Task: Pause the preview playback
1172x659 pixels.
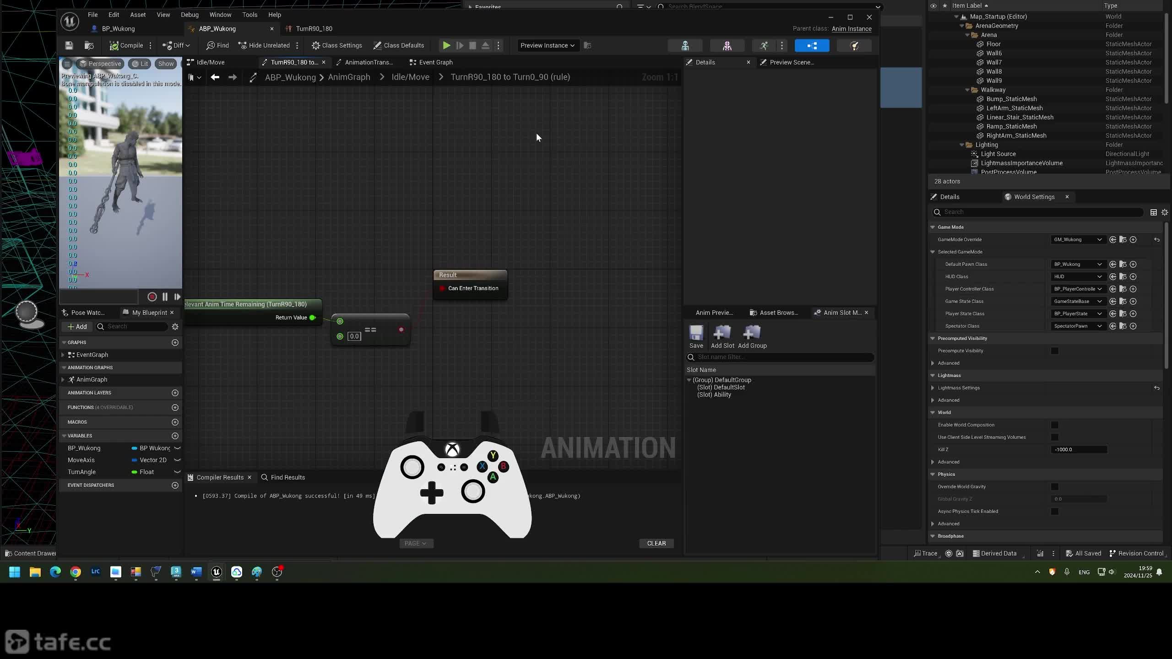Action: coord(165,297)
